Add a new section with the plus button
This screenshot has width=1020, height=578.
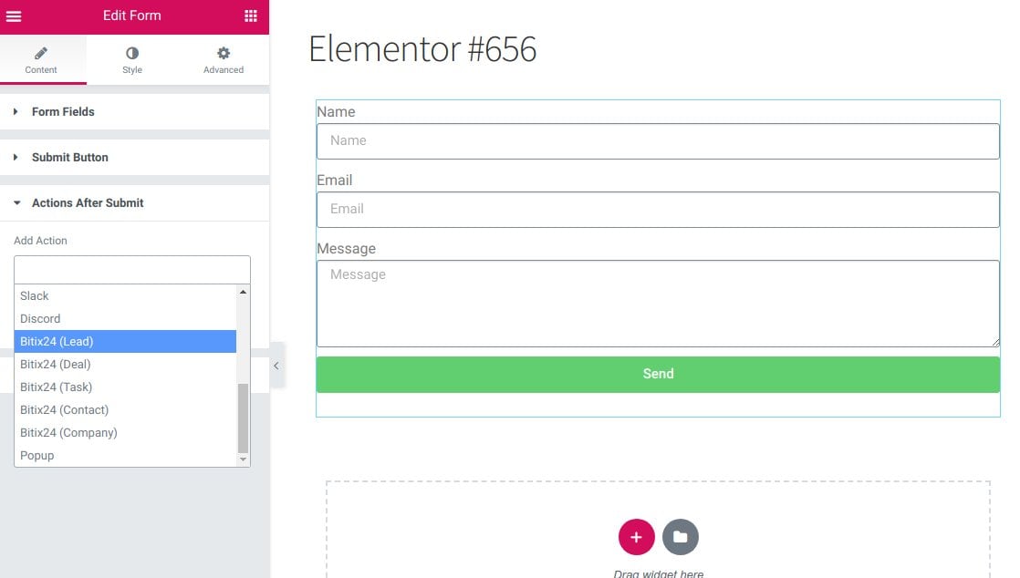(x=636, y=537)
